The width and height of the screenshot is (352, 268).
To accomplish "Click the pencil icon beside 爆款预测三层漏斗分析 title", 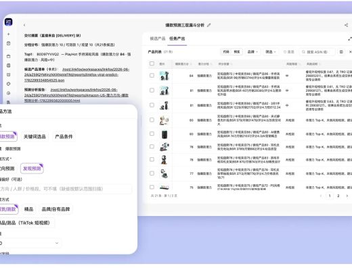I will pyautogui.click(x=209, y=25).
